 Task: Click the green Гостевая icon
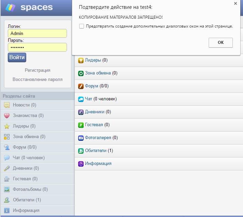pyautogui.click(x=81, y=125)
